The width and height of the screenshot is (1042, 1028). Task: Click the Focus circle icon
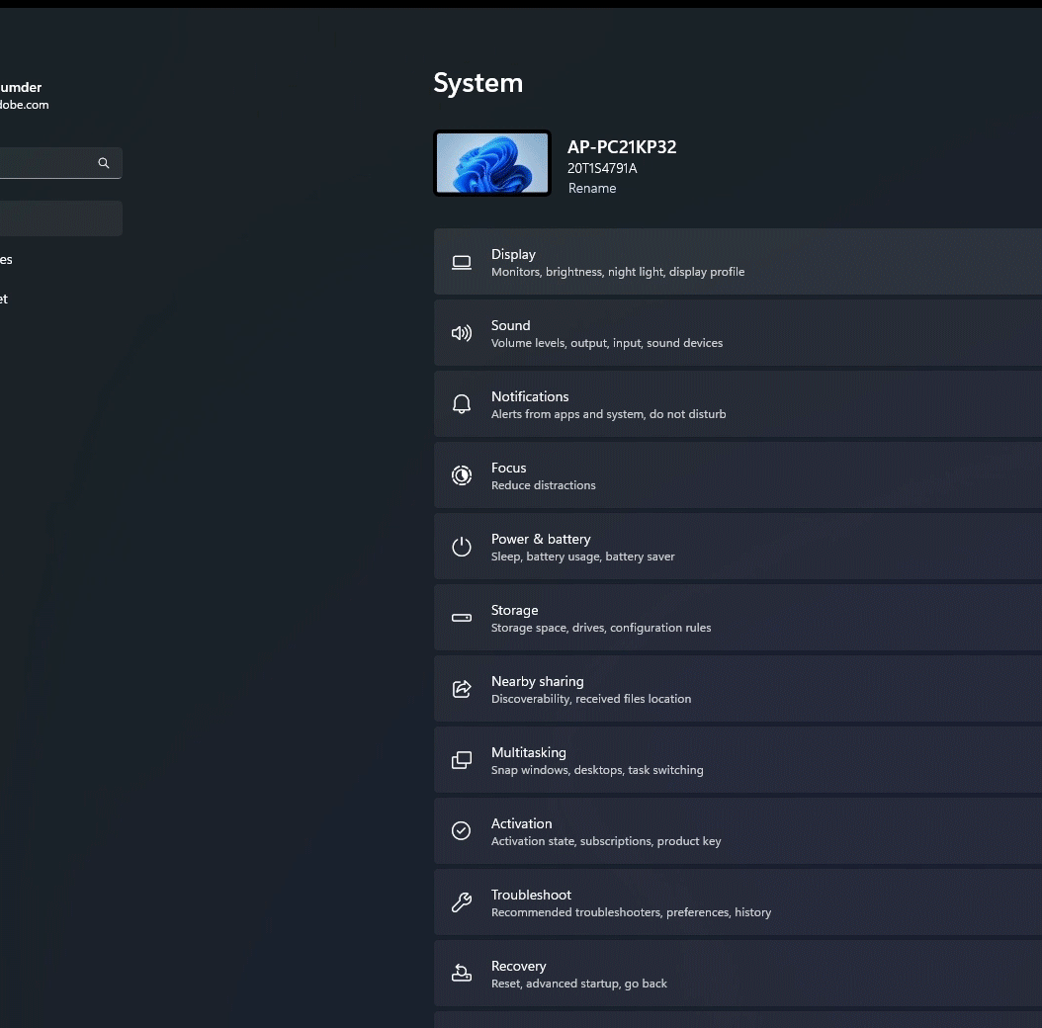[x=462, y=475]
